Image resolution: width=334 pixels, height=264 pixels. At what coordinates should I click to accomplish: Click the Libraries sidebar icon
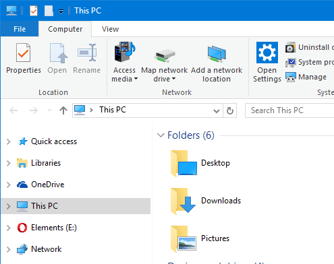pos(22,163)
